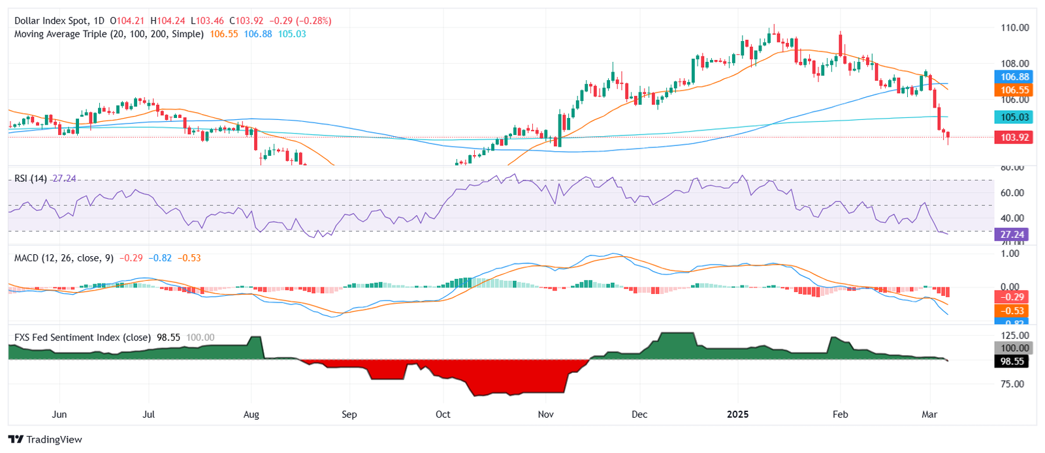
Task: Click the 2025 label on the time axis
Action: tap(738, 415)
